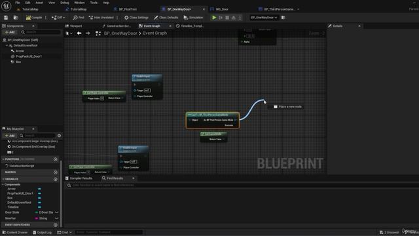
Task: Start Simulation mode
Action: tap(194, 18)
